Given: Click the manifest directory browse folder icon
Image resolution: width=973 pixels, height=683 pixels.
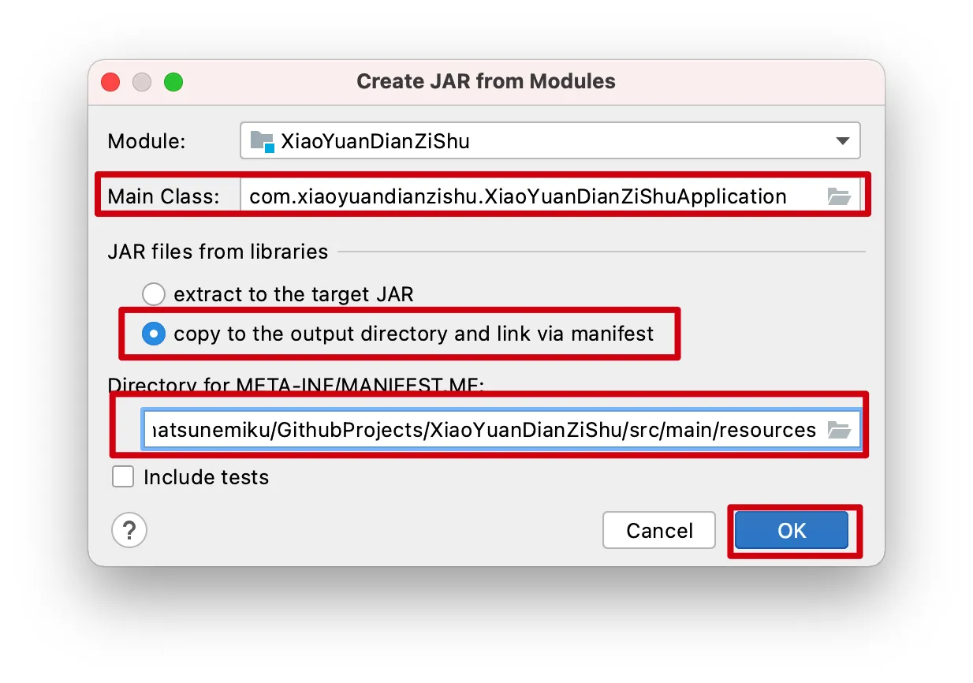Looking at the screenshot, I should point(839,430).
